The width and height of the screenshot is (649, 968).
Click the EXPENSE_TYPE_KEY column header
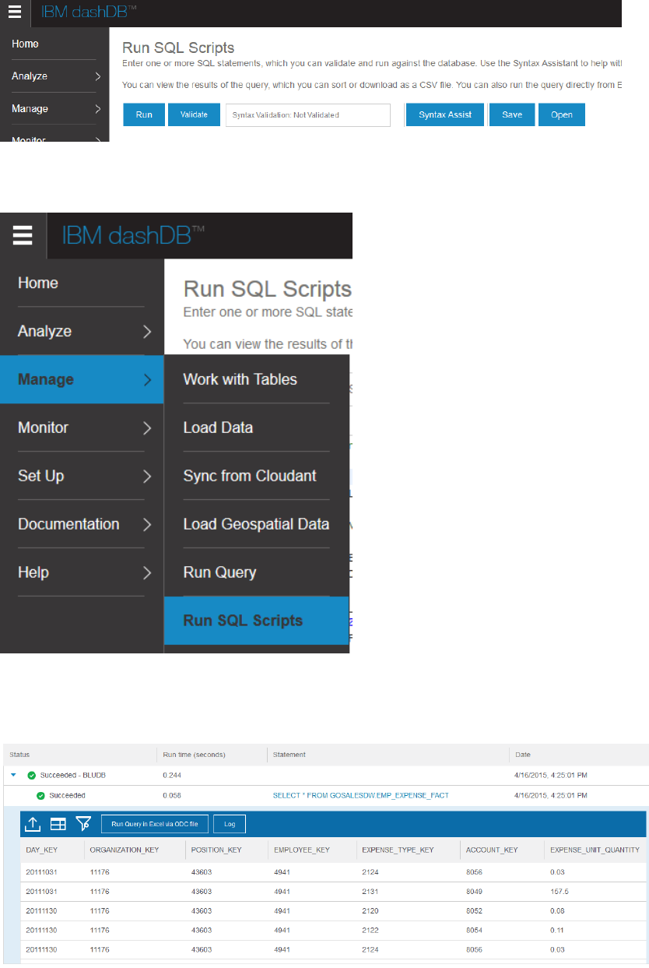click(x=398, y=850)
